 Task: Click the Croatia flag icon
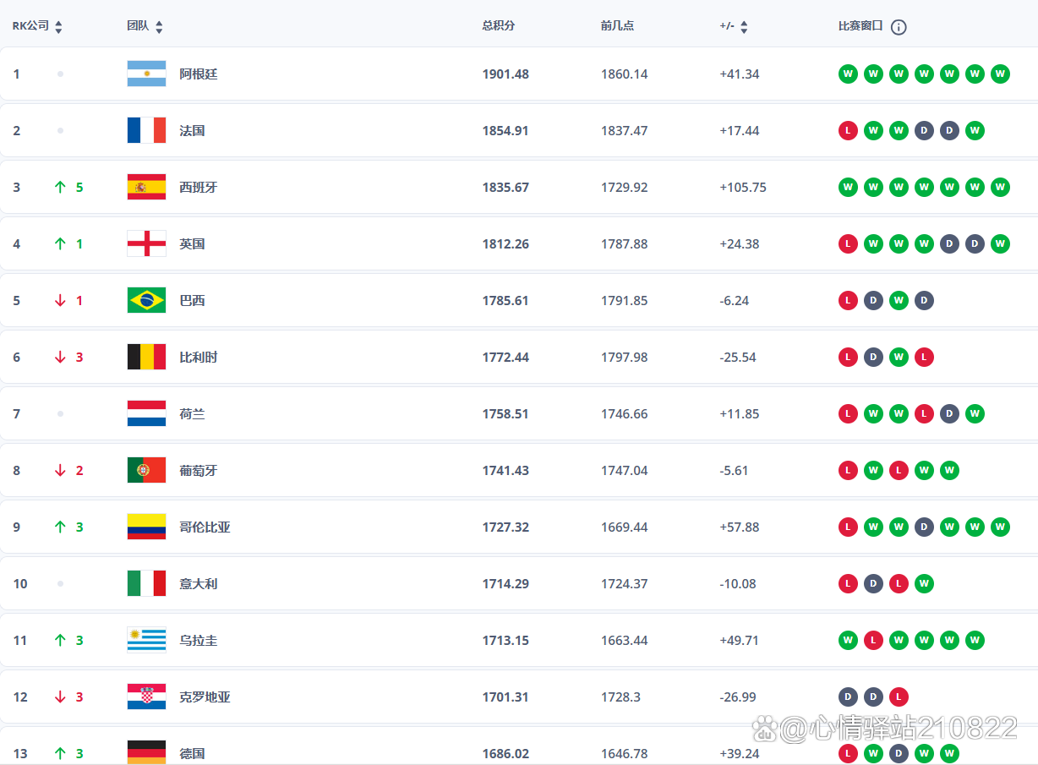(146, 697)
